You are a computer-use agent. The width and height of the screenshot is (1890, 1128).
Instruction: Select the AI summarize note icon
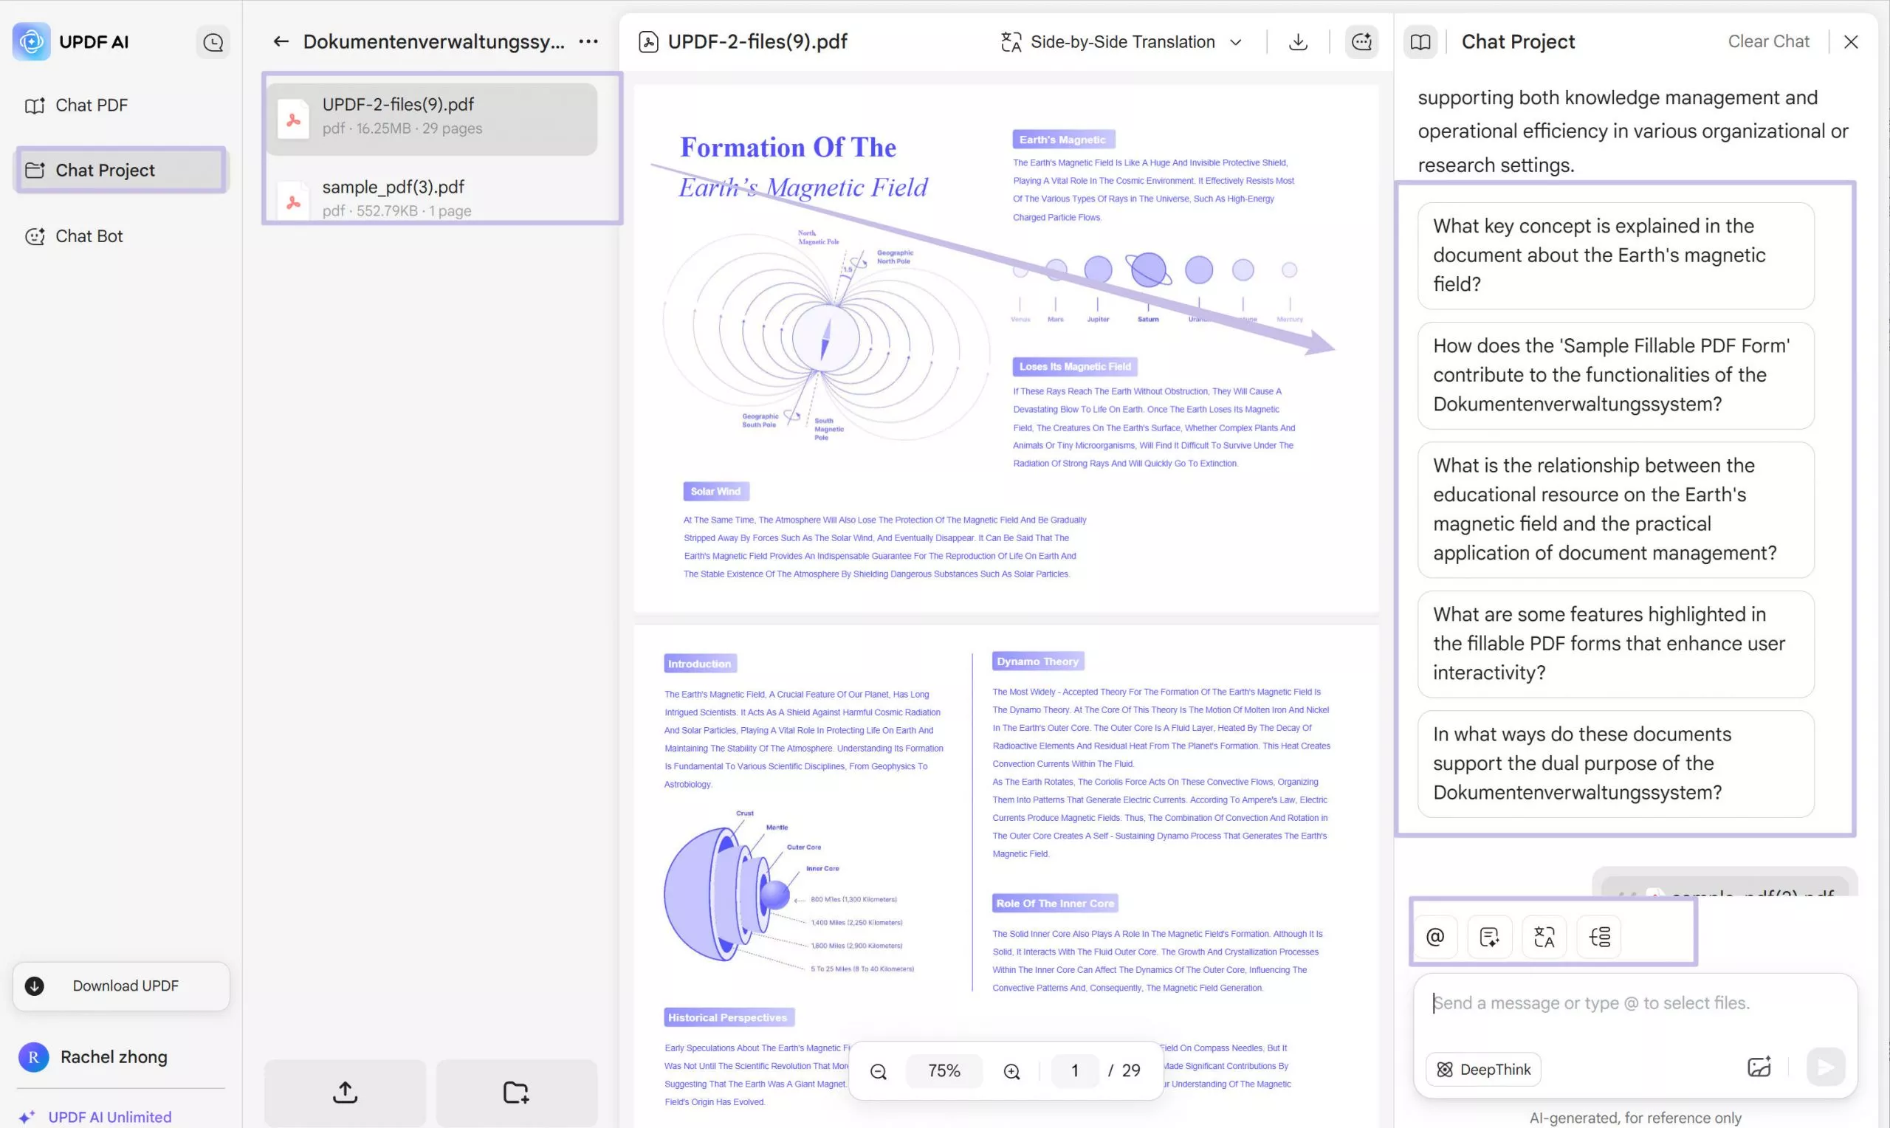pos(1490,937)
